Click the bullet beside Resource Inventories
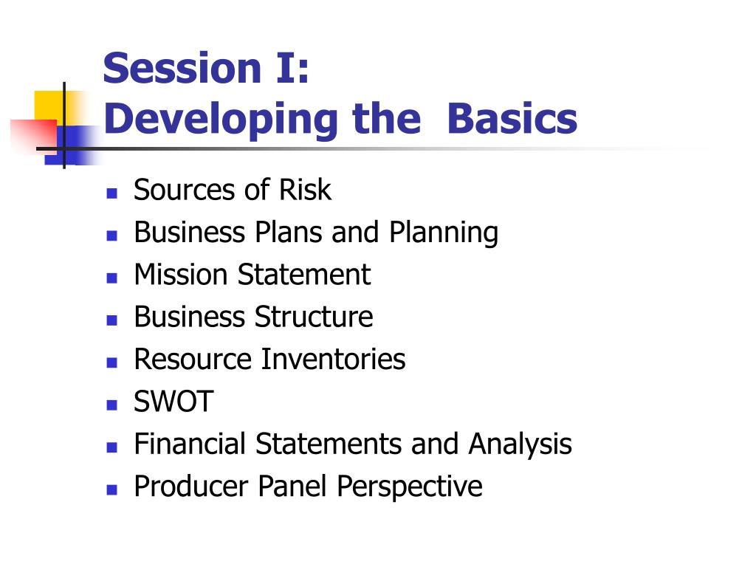This screenshot has height=567, width=756. (x=112, y=362)
